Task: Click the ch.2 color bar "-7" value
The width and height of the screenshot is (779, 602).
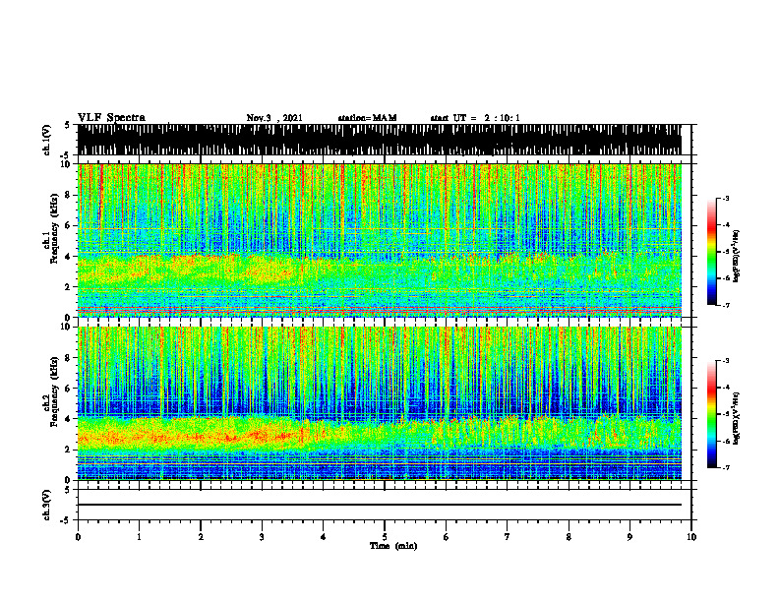Action: coord(725,468)
